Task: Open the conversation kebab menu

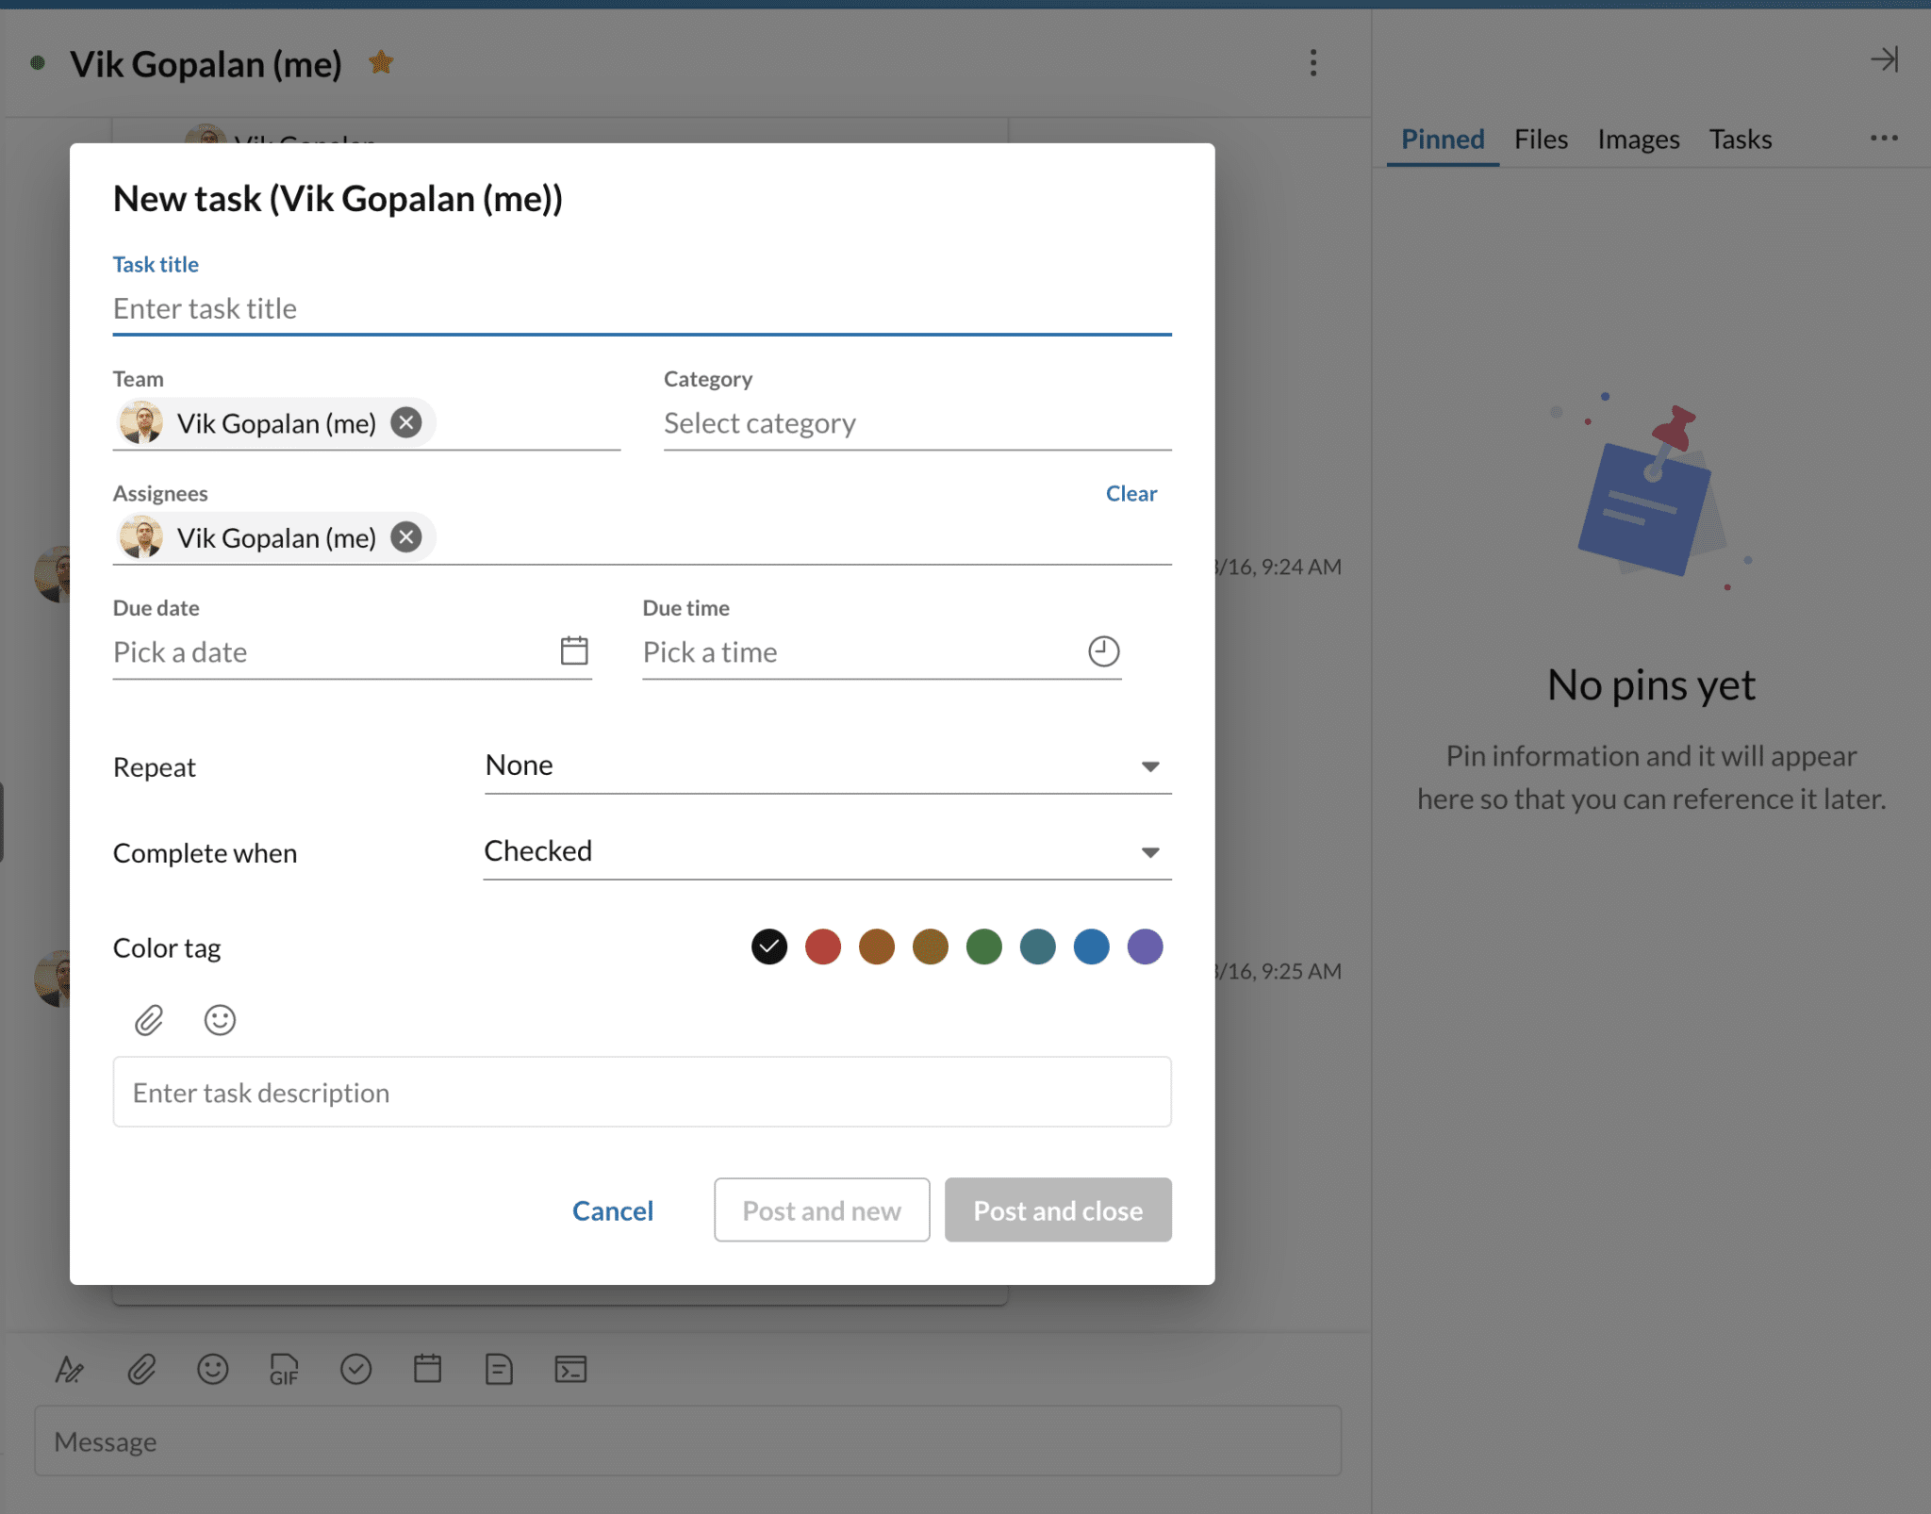Action: click(x=1312, y=63)
